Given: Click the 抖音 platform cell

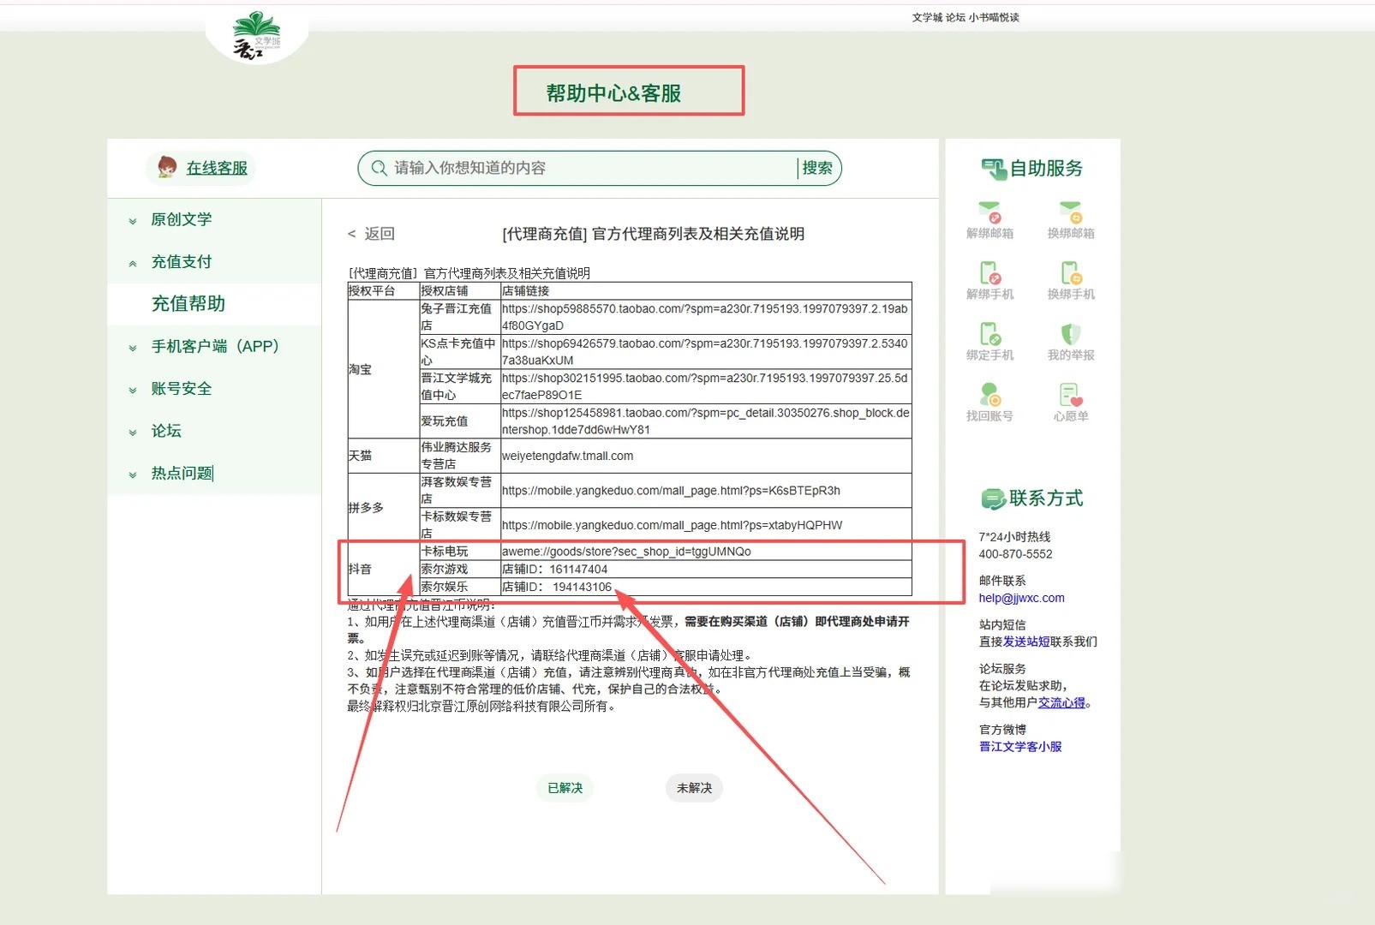Looking at the screenshot, I should click(x=383, y=570).
